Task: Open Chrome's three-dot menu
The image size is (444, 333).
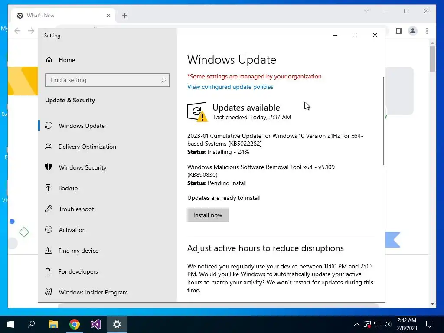Action: [427, 31]
